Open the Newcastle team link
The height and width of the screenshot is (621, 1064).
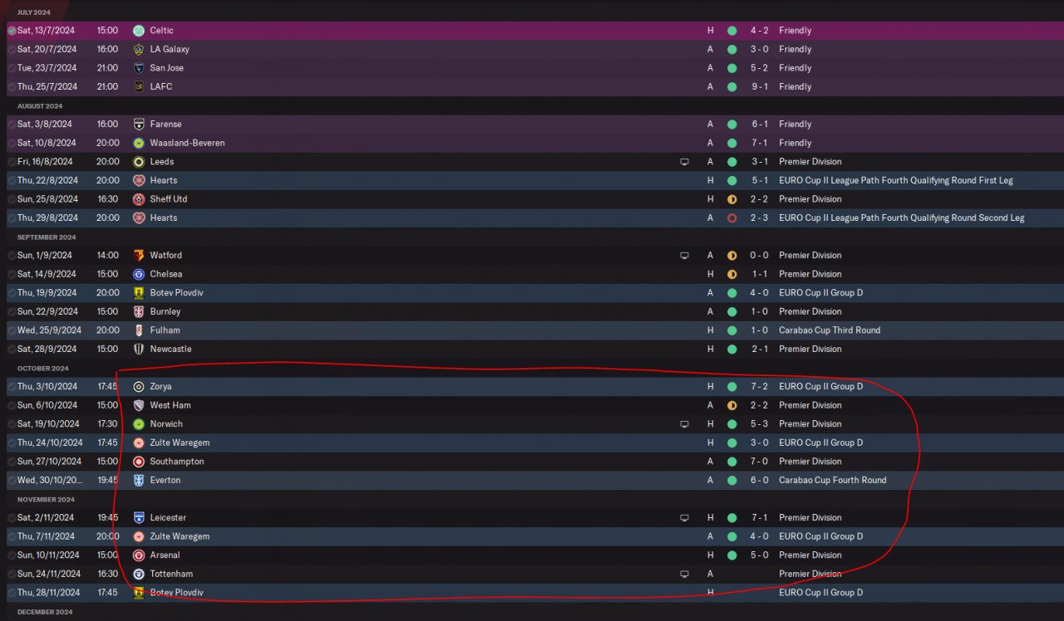coord(170,349)
